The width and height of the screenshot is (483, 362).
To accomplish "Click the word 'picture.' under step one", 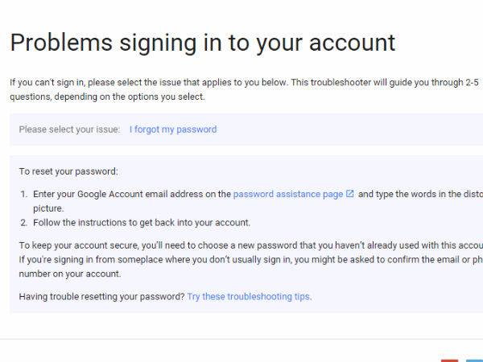I will pos(48,208).
